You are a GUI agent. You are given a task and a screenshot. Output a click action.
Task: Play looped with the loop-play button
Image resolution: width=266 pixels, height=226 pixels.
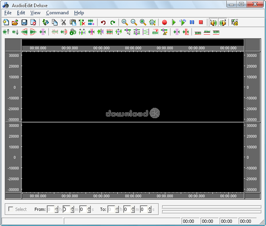[x=183, y=22]
